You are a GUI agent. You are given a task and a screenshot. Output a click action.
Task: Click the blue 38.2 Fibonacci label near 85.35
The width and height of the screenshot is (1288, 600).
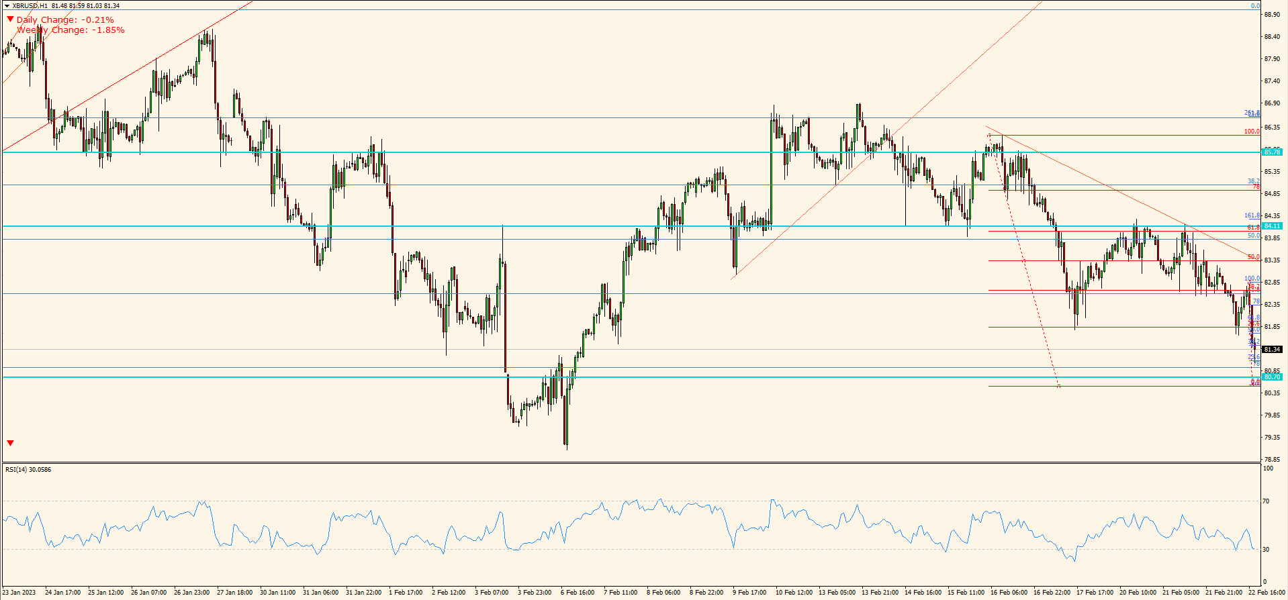tap(1254, 181)
